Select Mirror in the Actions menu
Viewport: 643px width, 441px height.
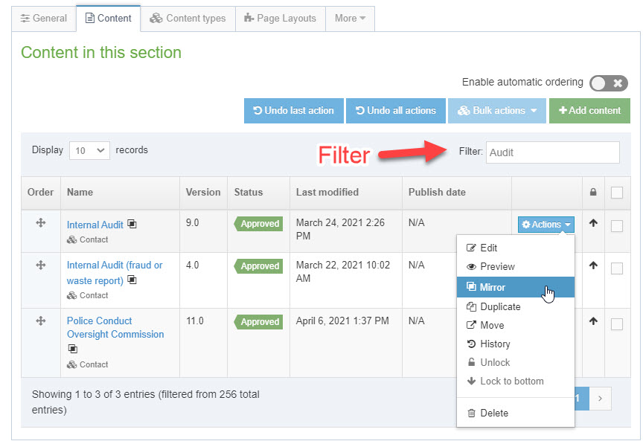point(516,287)
